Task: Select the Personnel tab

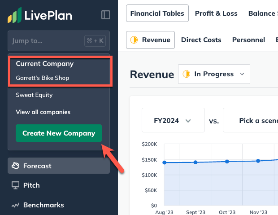Action: coord(248,40)
